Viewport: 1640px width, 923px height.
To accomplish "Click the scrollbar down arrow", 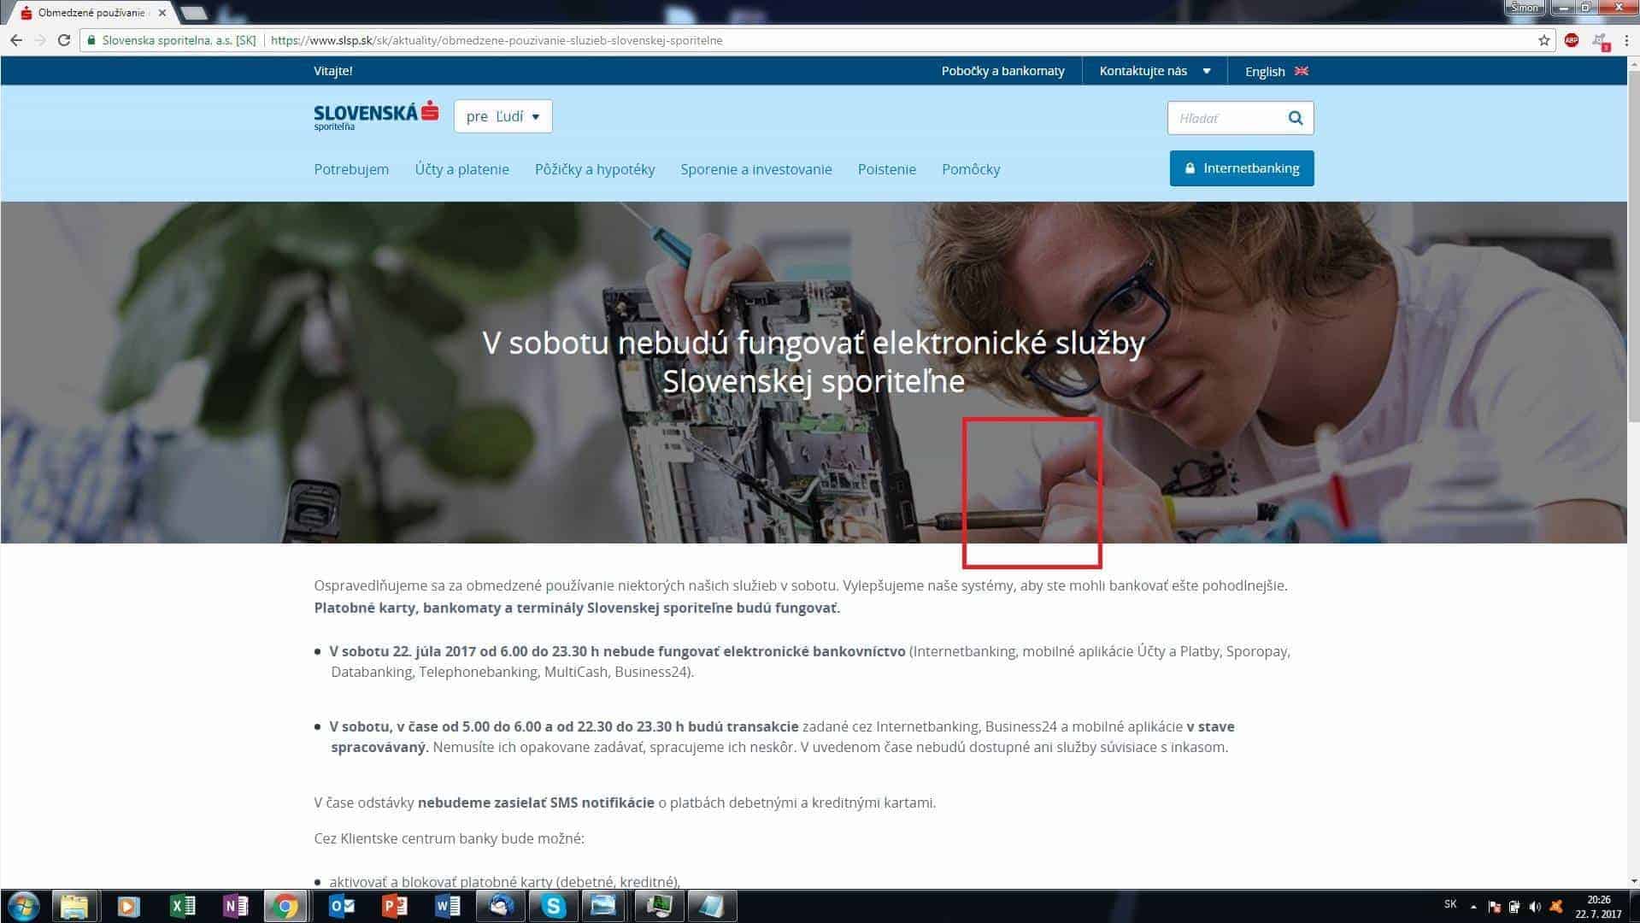I will coord(1633,881).
